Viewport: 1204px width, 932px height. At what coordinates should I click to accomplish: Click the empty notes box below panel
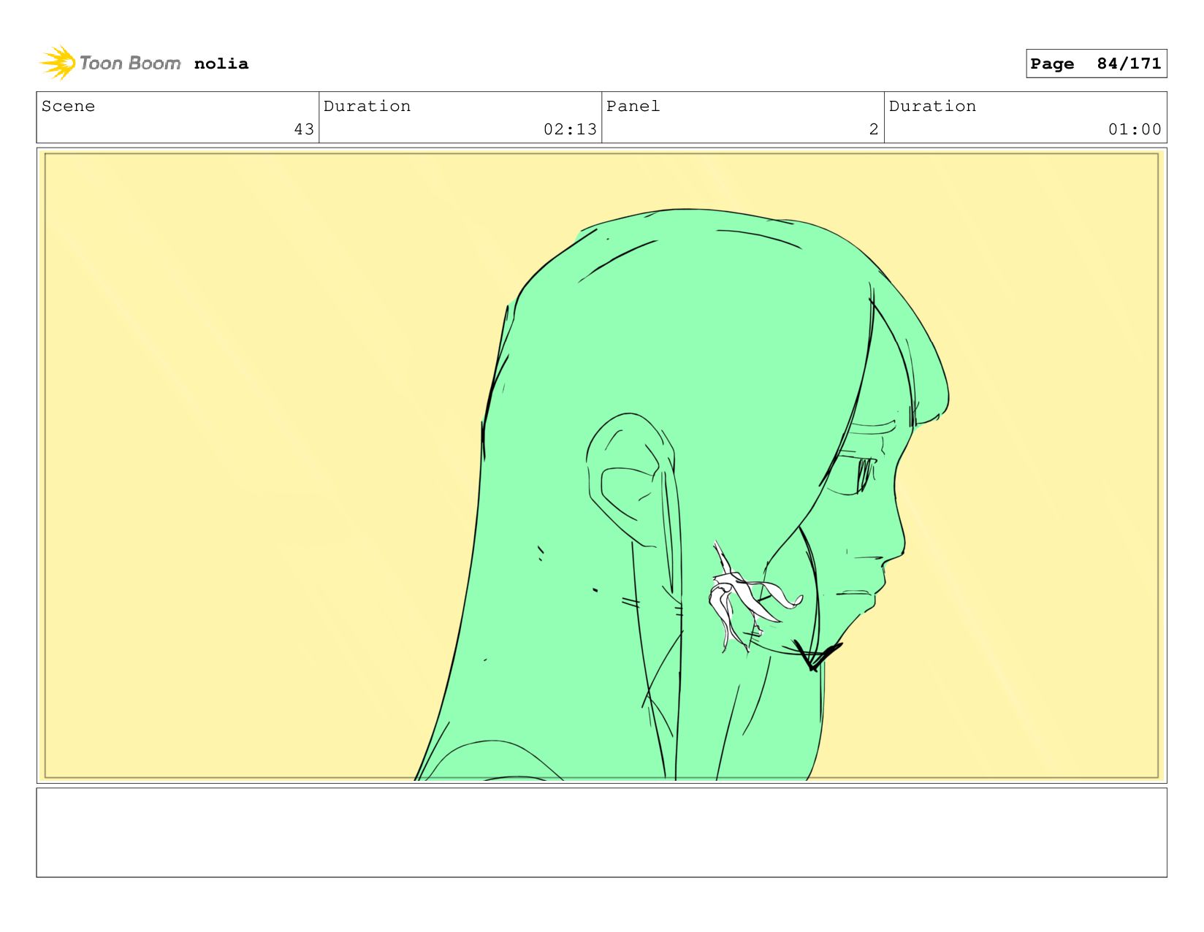[601, 832]
